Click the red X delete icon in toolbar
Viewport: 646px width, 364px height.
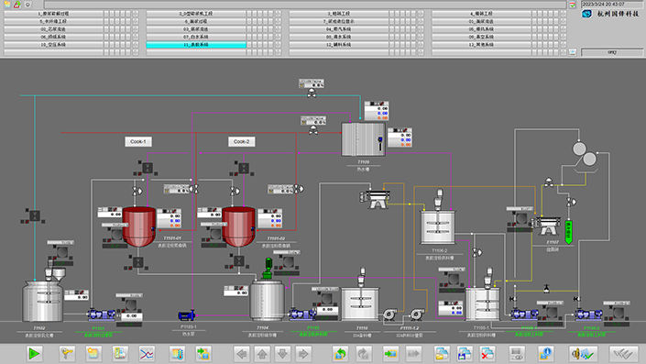[487, 353]
